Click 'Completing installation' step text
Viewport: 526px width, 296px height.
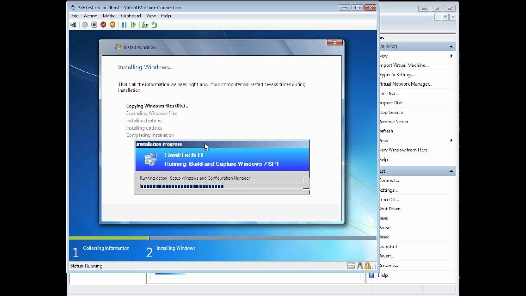(x=150, y=135)
